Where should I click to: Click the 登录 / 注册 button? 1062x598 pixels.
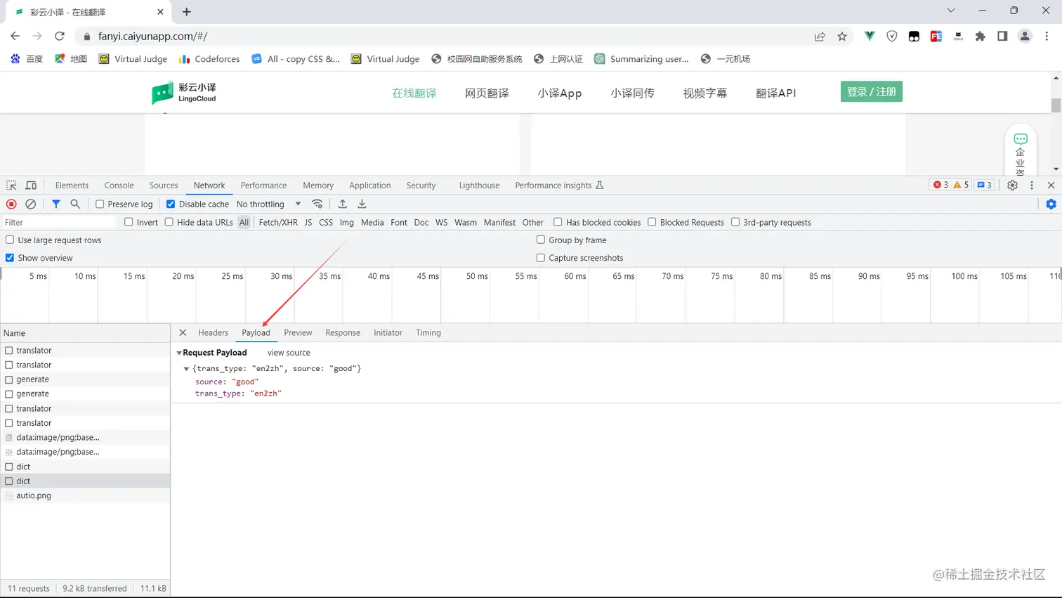click(x=871, y=91)
